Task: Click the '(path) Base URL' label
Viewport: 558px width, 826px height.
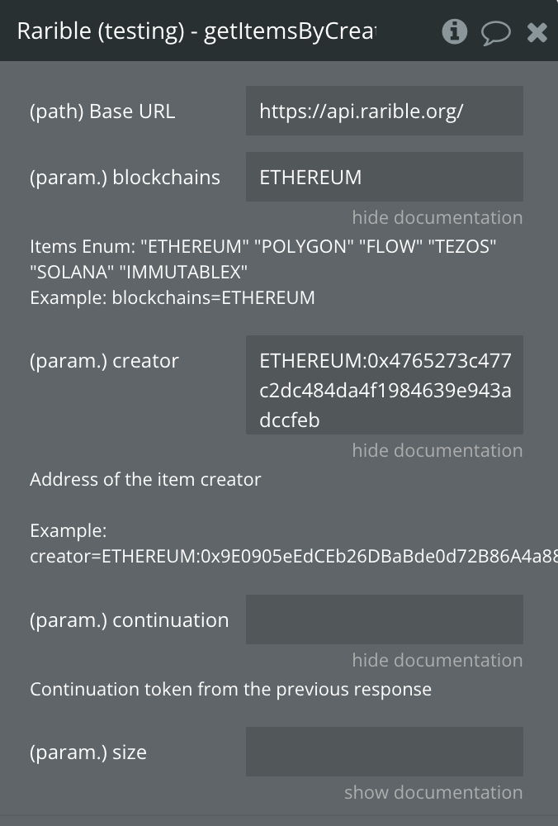Action: click(x=102, y=112)
